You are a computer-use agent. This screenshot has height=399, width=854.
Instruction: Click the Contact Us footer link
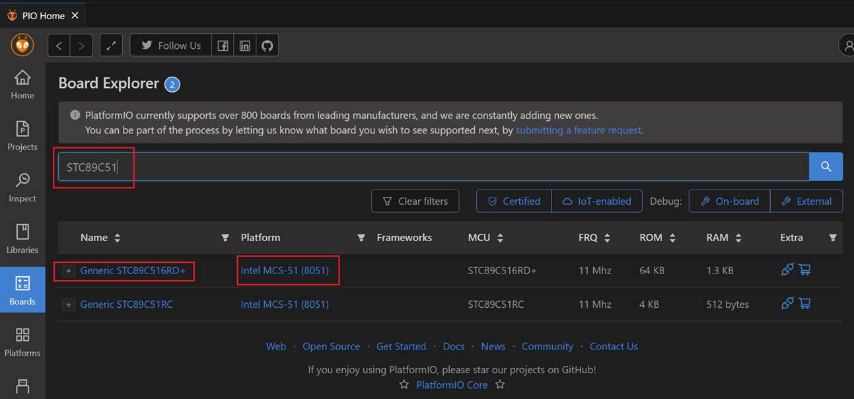click(614, 346)
